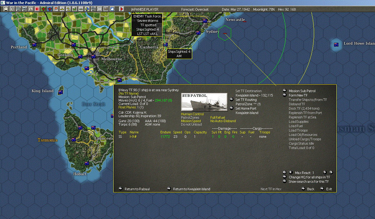Screen dimensions: 375x219
Task: Toggle No Auto-Disband setting
Action: (x=223, y=121)
